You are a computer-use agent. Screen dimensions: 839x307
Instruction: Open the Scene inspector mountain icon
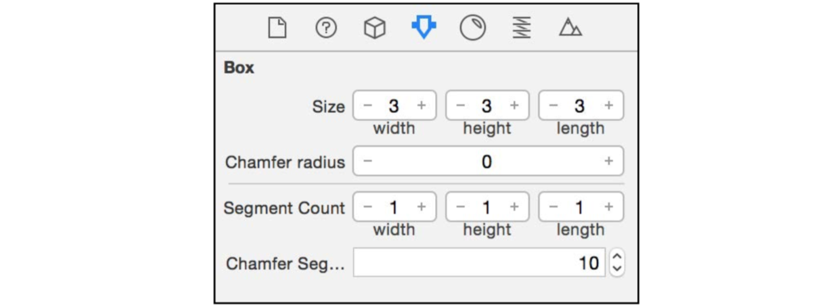[570, 28]
